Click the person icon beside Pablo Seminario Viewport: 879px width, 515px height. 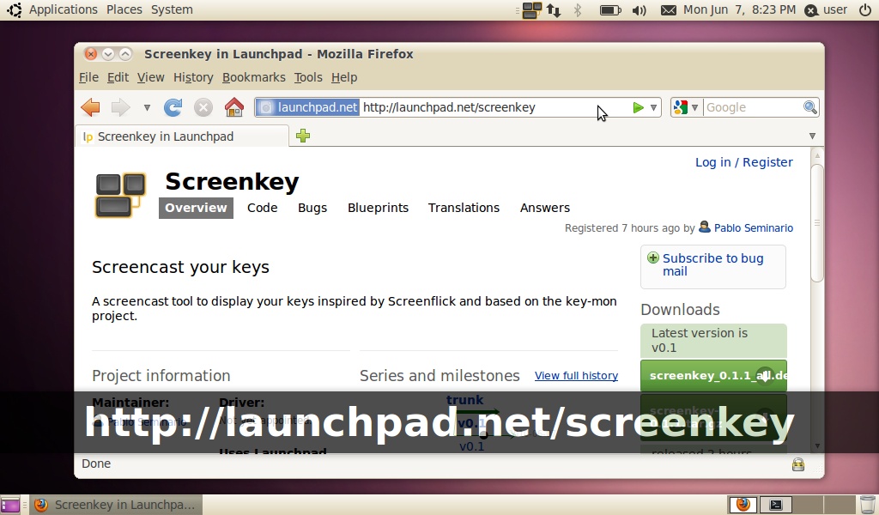tap(705, 227)
